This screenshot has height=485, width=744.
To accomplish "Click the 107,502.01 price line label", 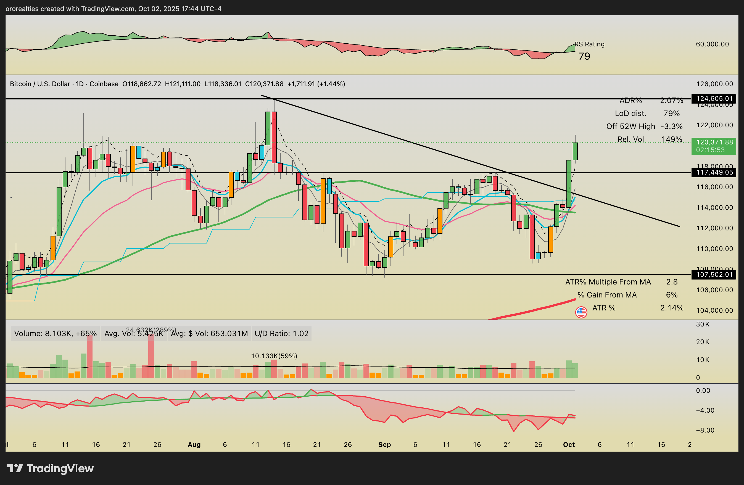I will 714,275.
